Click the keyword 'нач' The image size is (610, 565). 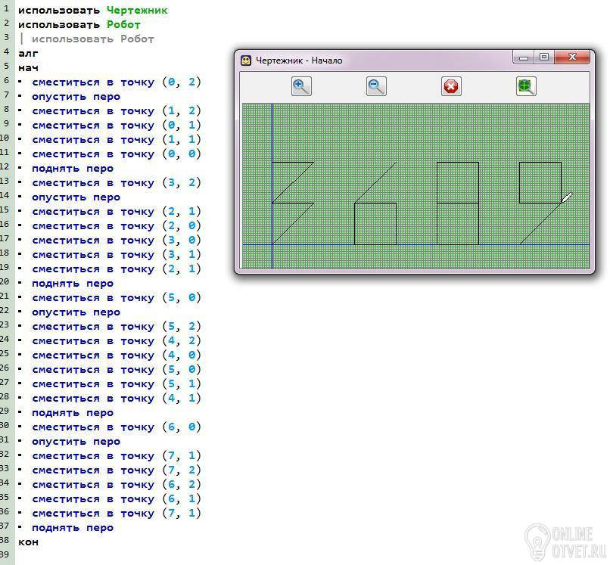(28, 67)
